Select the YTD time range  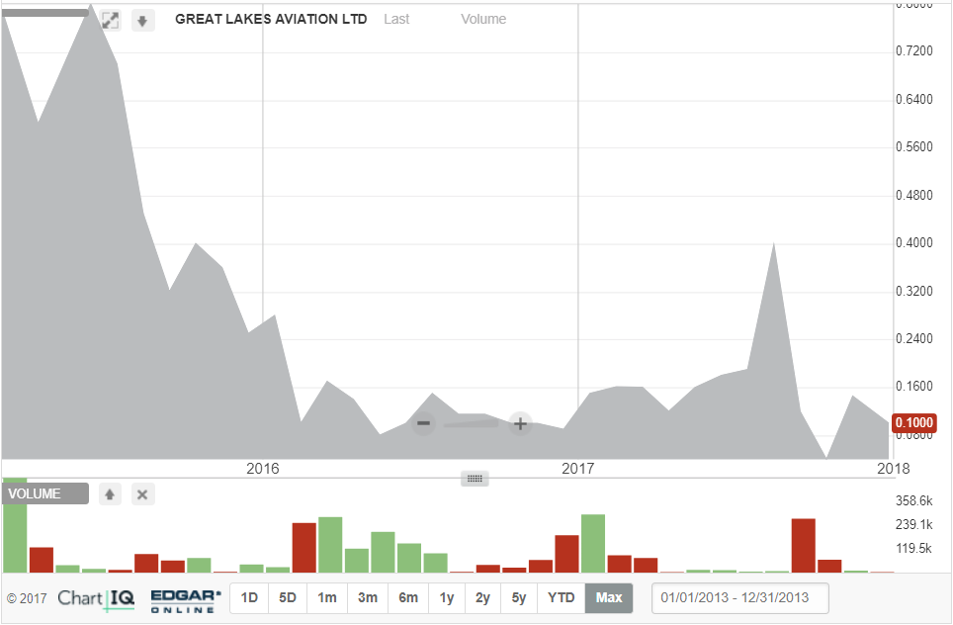tap(561, 598)
